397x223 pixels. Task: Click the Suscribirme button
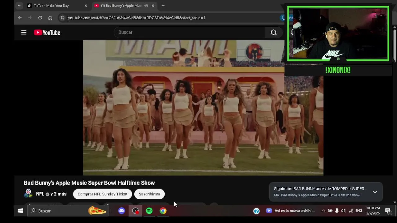[149, 194]
